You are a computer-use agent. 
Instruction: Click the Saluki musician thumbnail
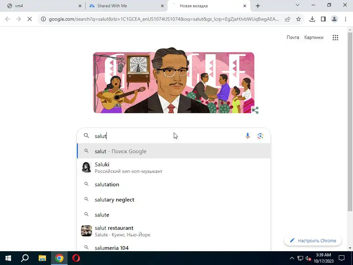coord(87,167)
